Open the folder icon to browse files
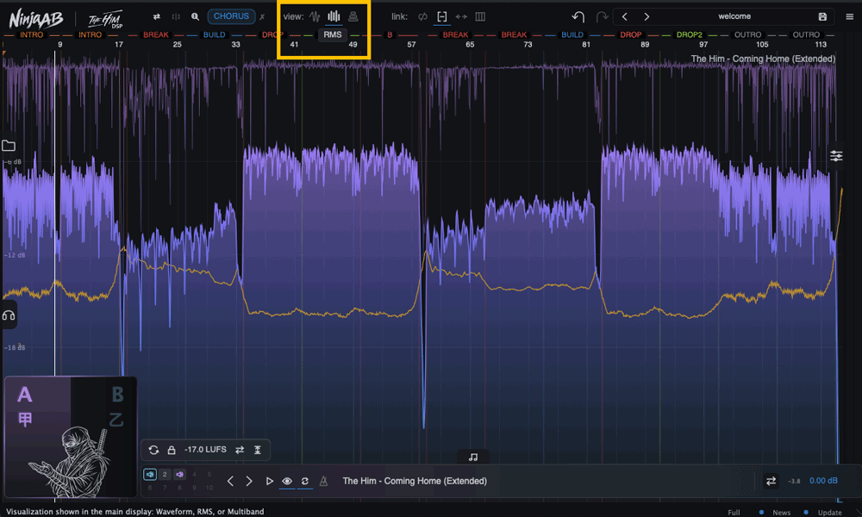Viewport: 862px width, 517px height. point(9,146)
